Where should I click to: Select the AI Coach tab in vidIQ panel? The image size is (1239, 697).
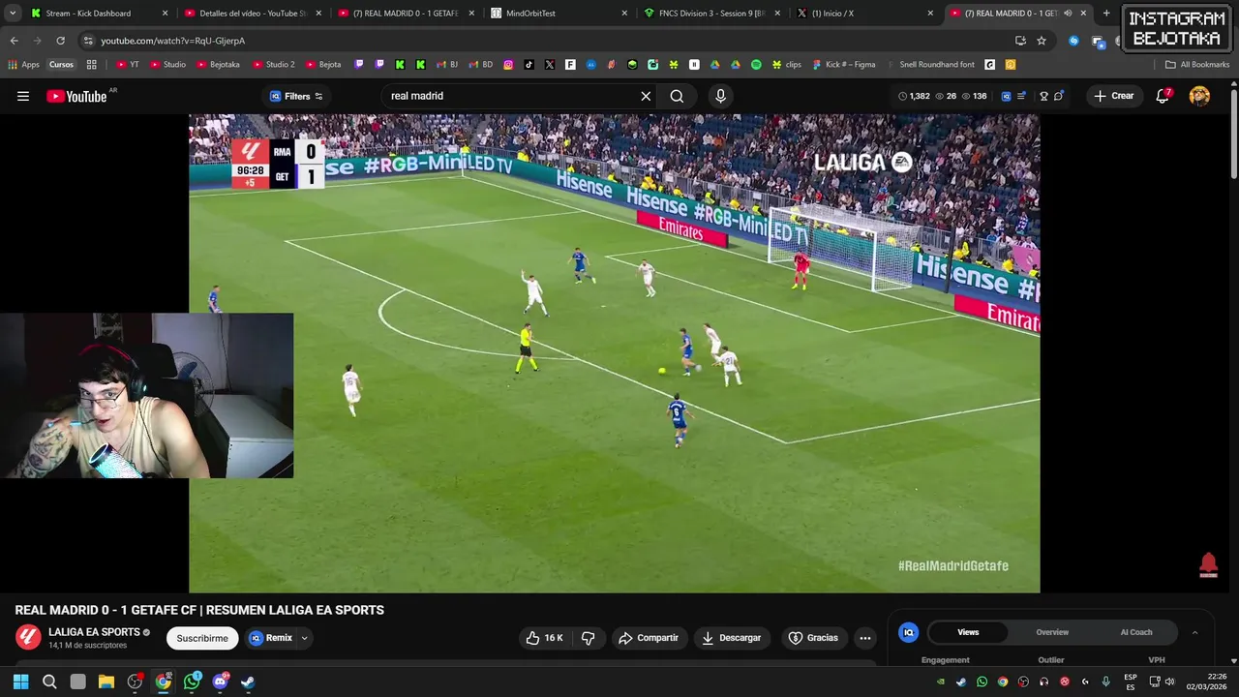tap(1136, 632)
